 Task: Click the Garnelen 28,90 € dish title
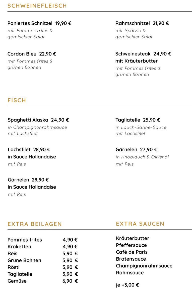28,180
